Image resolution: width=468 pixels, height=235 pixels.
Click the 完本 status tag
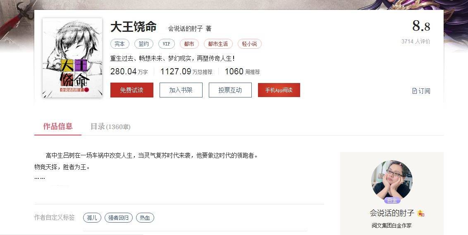click(x=119, y=44)
